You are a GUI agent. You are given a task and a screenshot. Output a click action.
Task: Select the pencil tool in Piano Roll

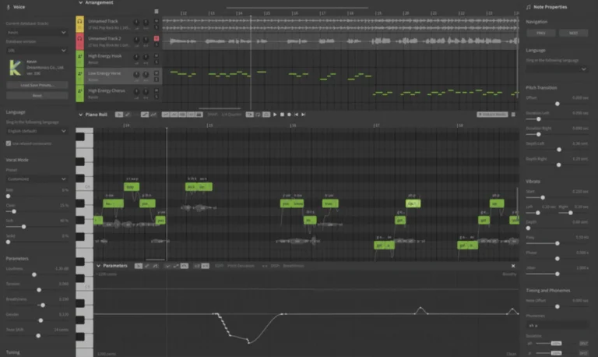[x=128, y=115]
